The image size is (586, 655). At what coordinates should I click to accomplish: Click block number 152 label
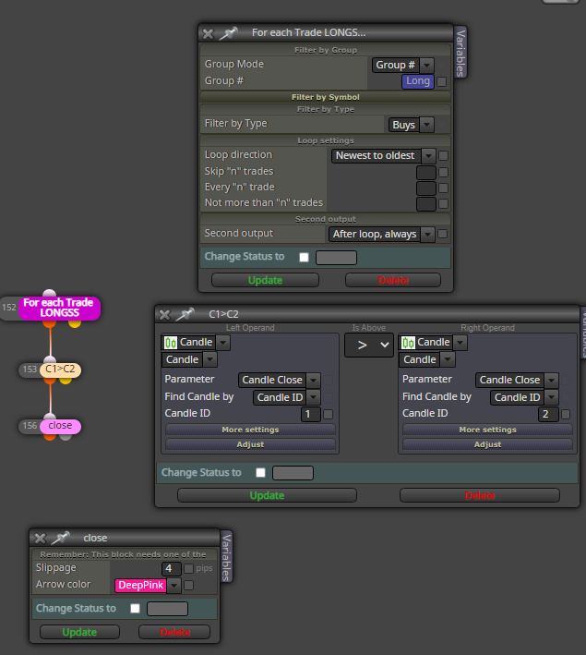tap(8, 308)
